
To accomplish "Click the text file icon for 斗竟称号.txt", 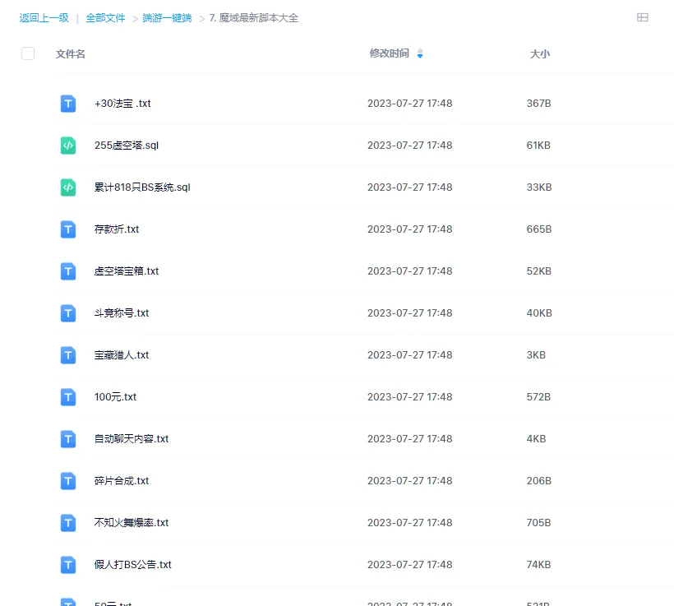I will click(x=68, y=313).
